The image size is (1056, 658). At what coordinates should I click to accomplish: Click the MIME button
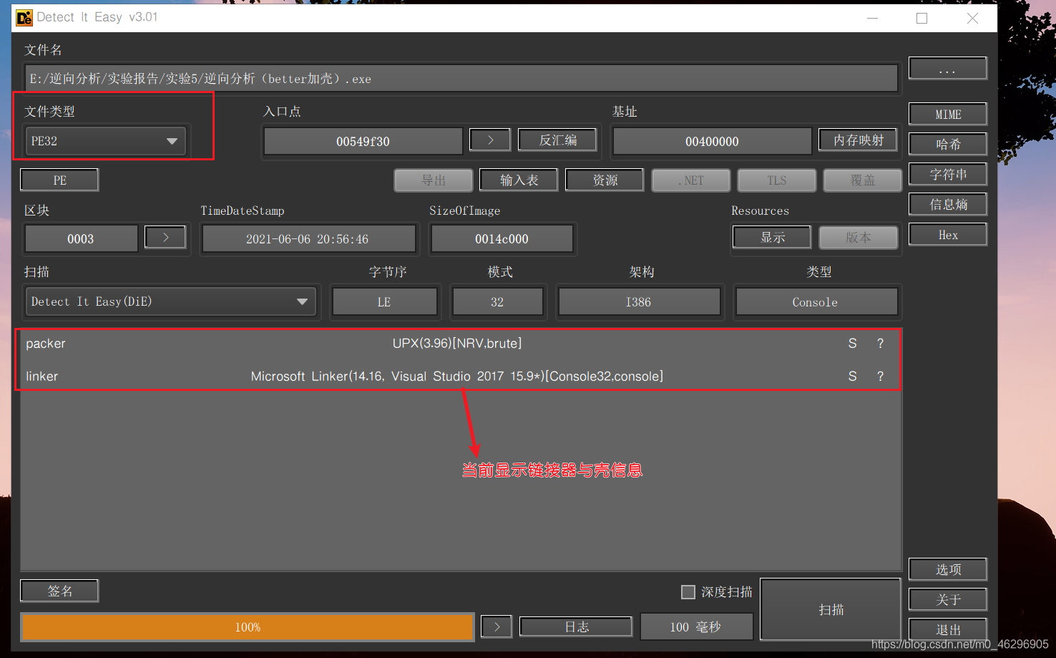[x=948, y=115]
